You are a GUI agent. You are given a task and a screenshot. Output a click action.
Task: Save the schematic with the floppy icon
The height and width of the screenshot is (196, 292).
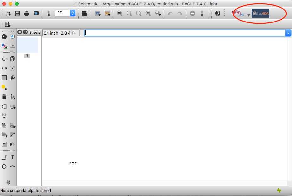click(x=17, y=13)
